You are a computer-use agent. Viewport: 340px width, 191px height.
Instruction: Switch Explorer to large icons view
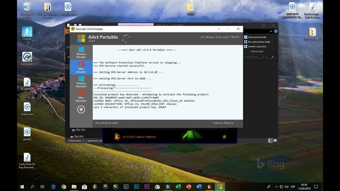coord(275,141)
